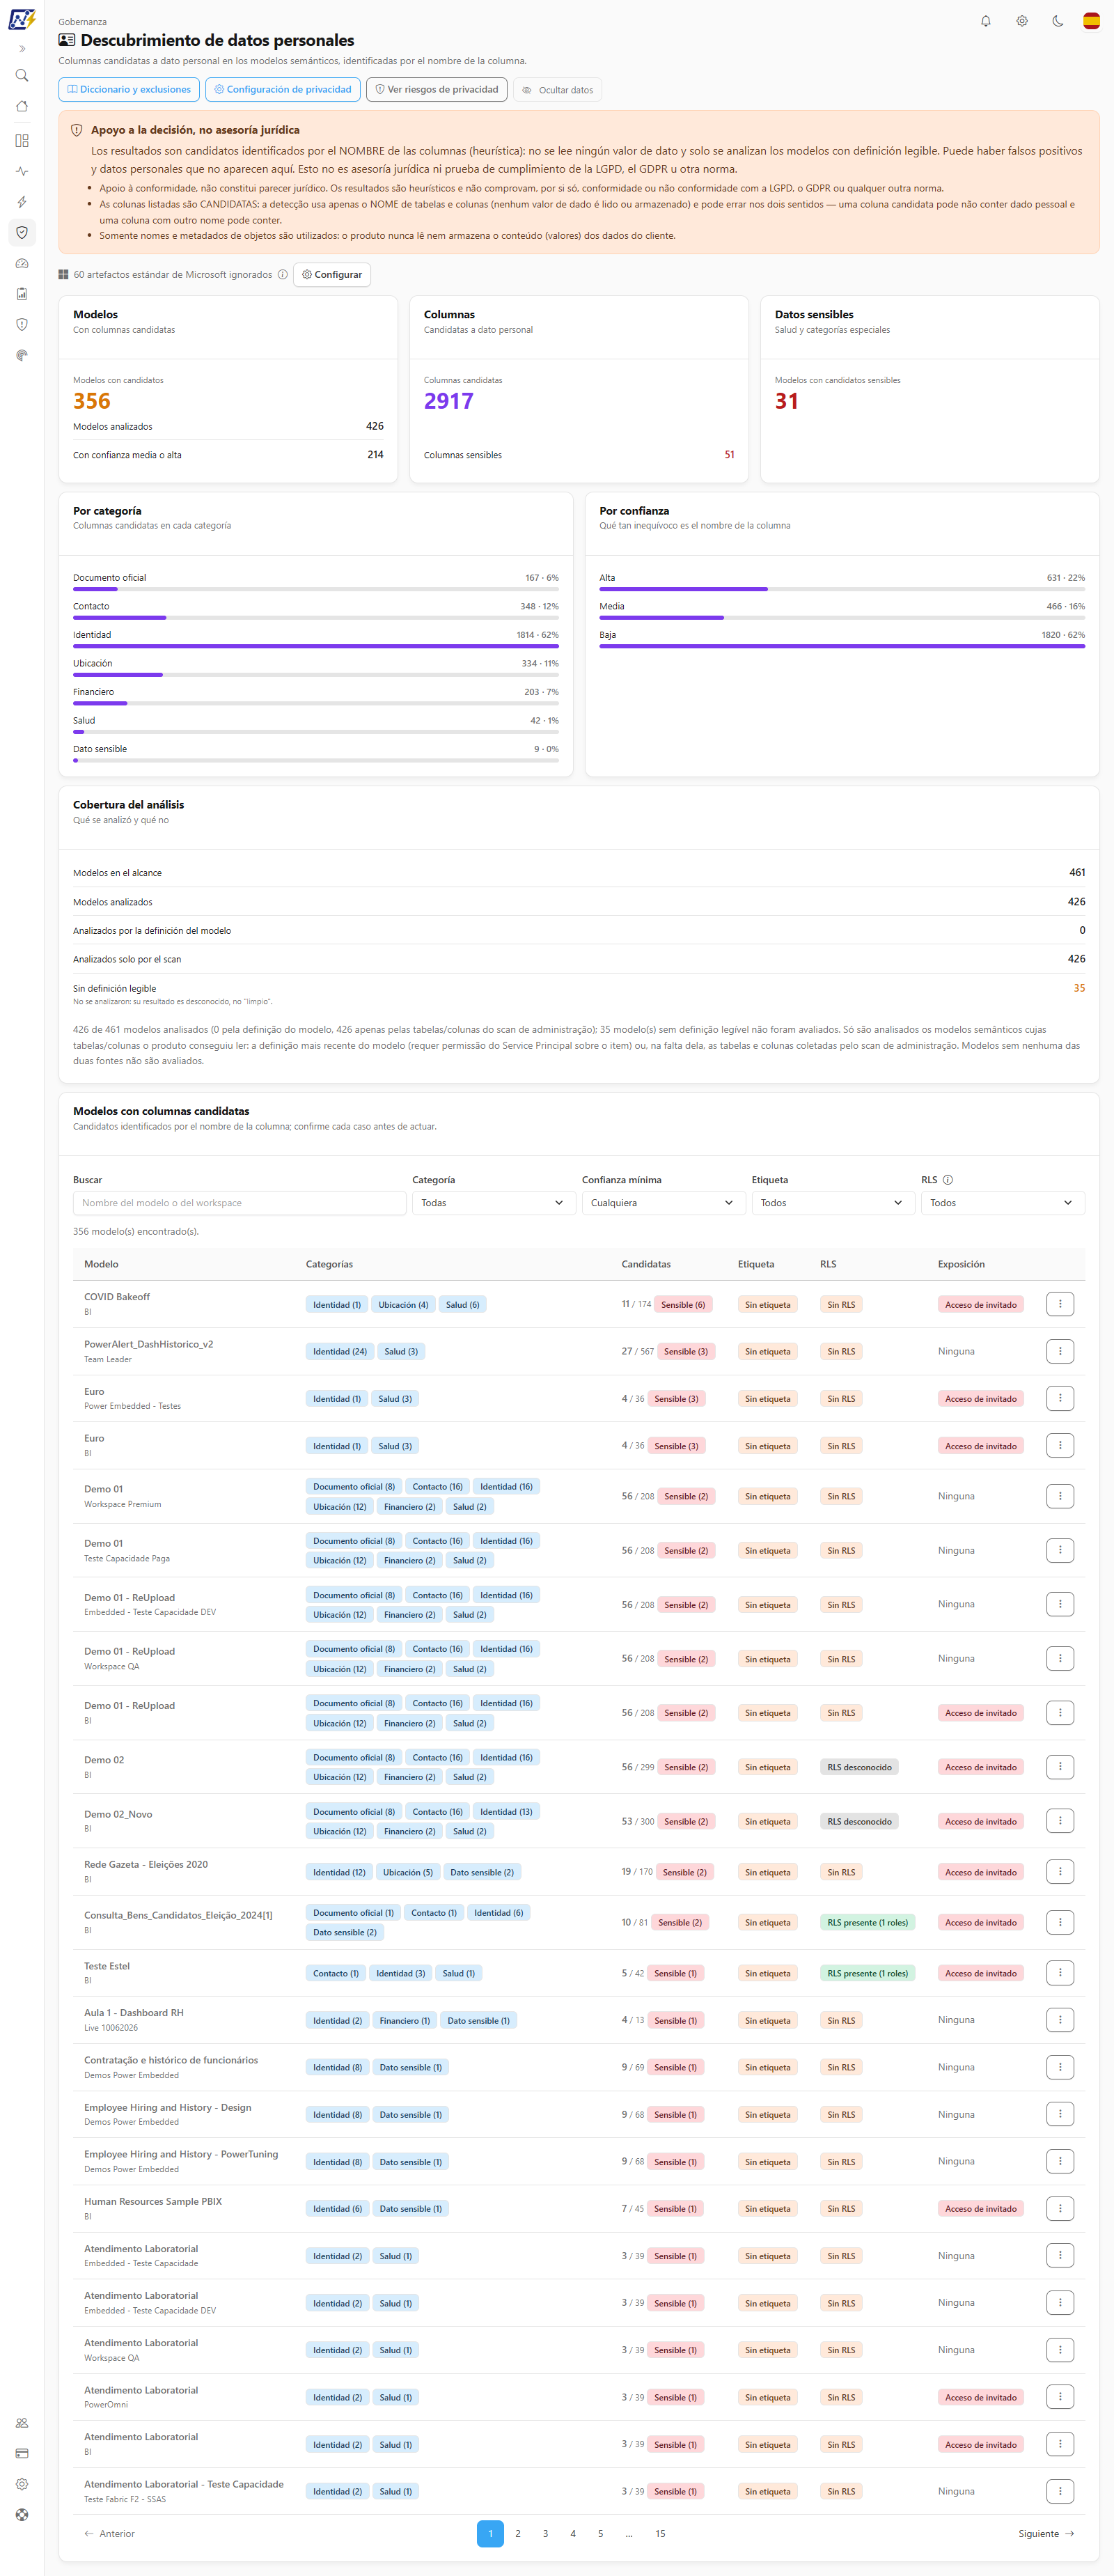The width and height of the screenshot is (1114, 2576).
Task: Open the gauge speedometer sidebar icon
Action: click(22, 264)
